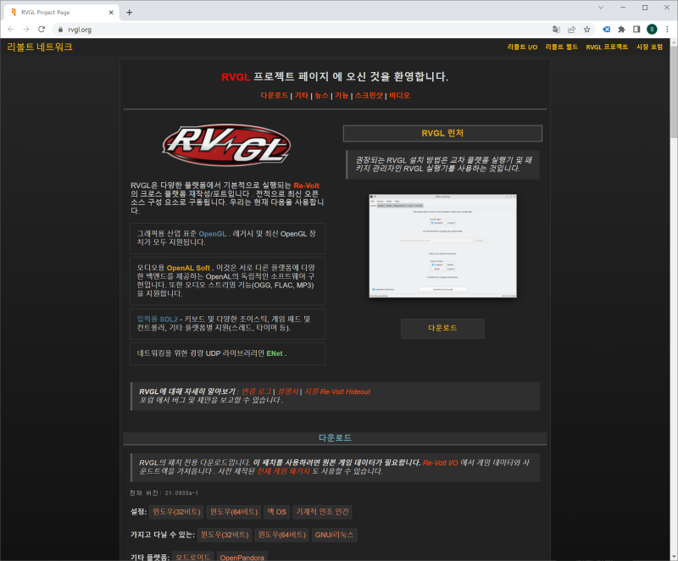Image resolution: width=678 pixels, height=561 pixels.
Task: Click the RVGL launcher screenshot image
Action: [442, 247]
